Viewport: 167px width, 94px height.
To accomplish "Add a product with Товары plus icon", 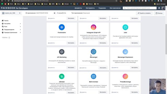I will coord(9,38).
